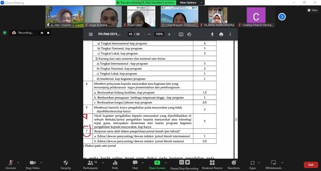Stop the video camera

(x=33, y=164)
